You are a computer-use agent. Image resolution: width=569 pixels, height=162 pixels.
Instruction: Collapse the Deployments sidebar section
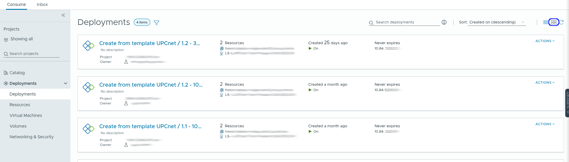66,83
